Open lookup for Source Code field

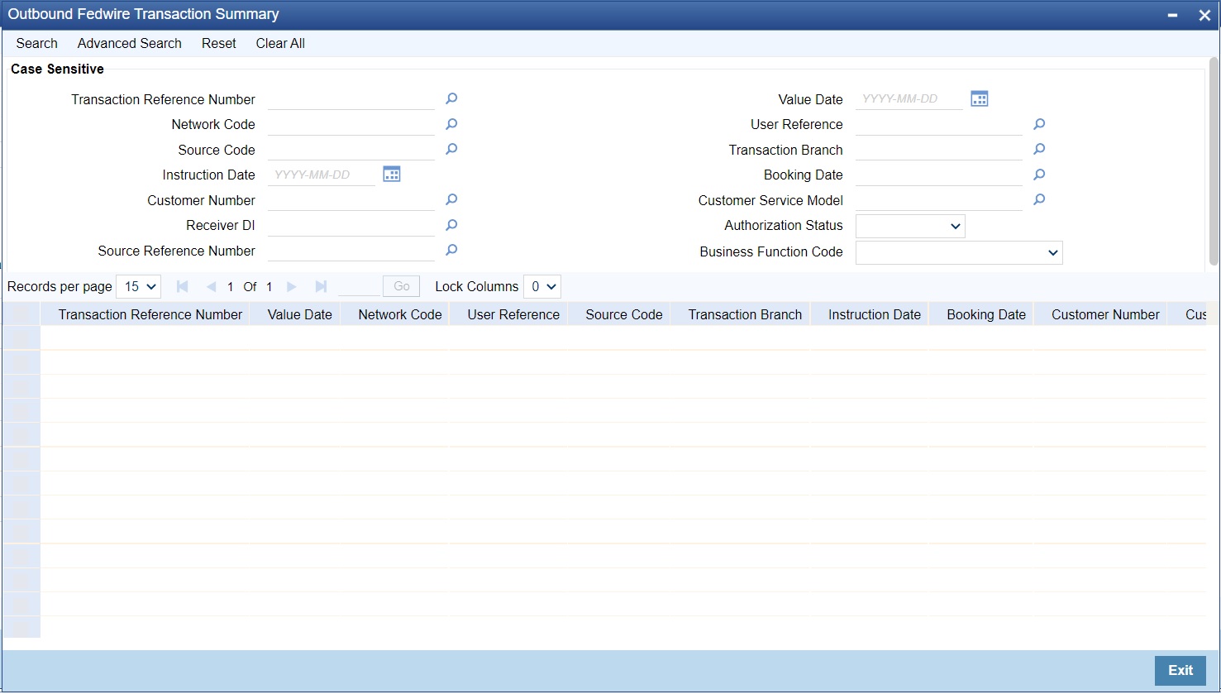click(x=451, y=149)
